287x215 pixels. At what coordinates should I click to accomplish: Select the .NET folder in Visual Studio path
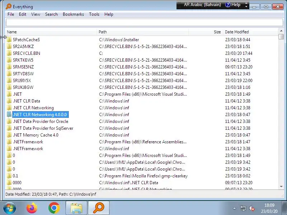(17, 94)
